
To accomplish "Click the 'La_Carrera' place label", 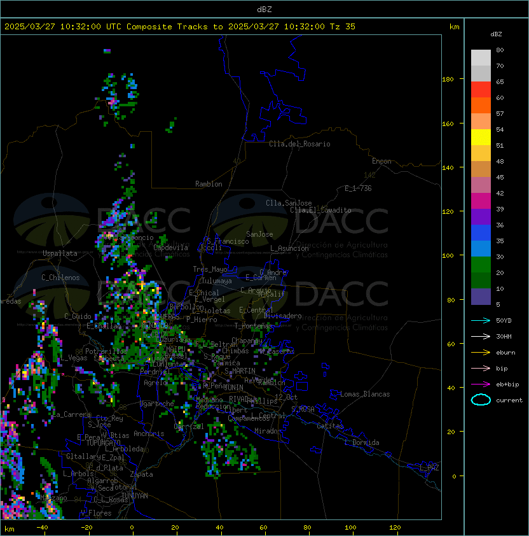I will pyautogui.click(x=71, y=414).
